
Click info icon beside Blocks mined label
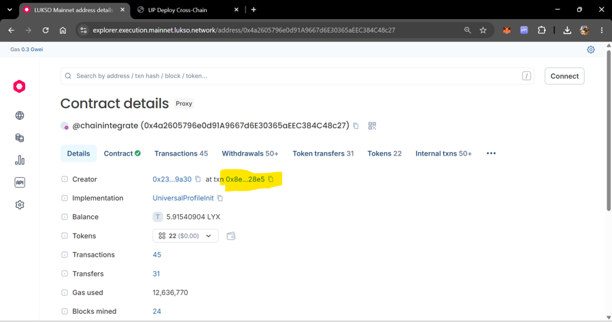pyautogui.click(x=65, y=312)
